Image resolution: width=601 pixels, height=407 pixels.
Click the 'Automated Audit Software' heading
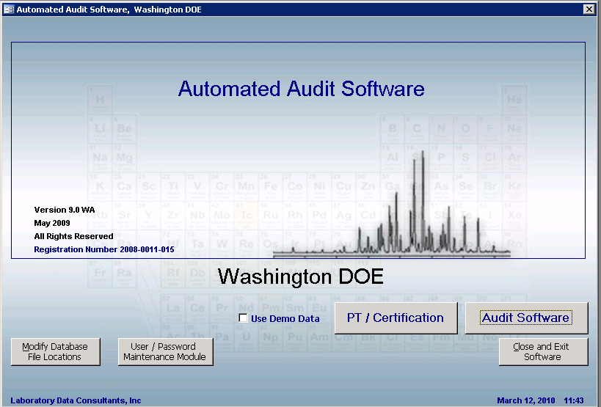click(301, 89)
